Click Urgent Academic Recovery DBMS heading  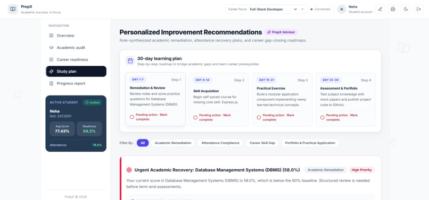(x=217, y=170)
